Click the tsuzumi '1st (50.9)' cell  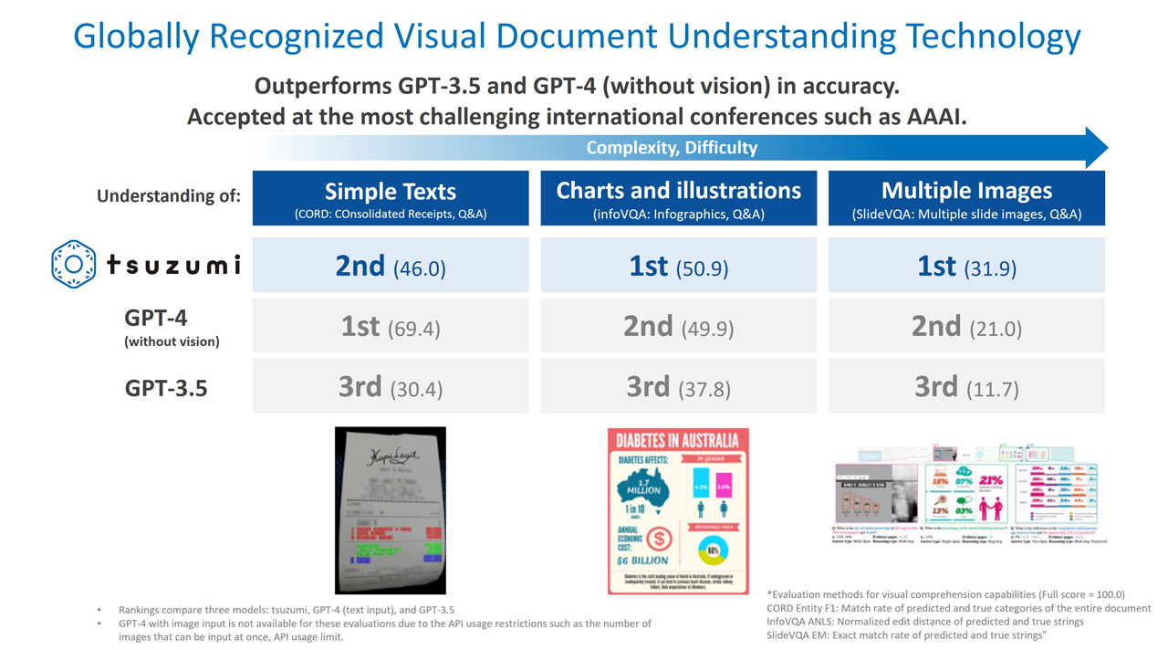pyautogui.click(x=679, y=265)
